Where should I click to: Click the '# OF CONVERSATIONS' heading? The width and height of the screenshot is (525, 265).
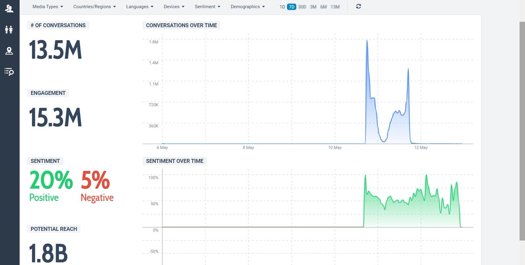tap(58, 25)
